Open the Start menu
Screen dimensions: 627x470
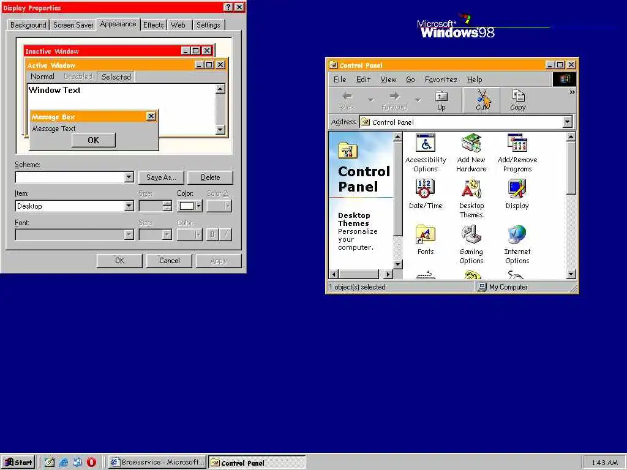pyautogui.click(x=18, y=463)
